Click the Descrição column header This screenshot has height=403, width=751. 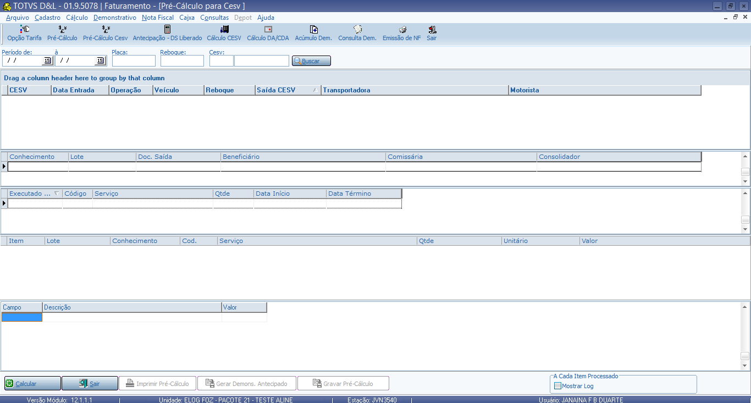click(132, 307)
